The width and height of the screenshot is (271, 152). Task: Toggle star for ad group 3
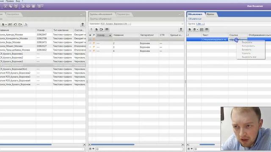90,47
